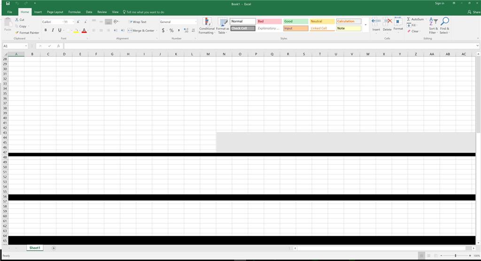Viewport: 481px width, 261px height.
Task: Toggle Underline formatting
Action: tap(60, 30)
